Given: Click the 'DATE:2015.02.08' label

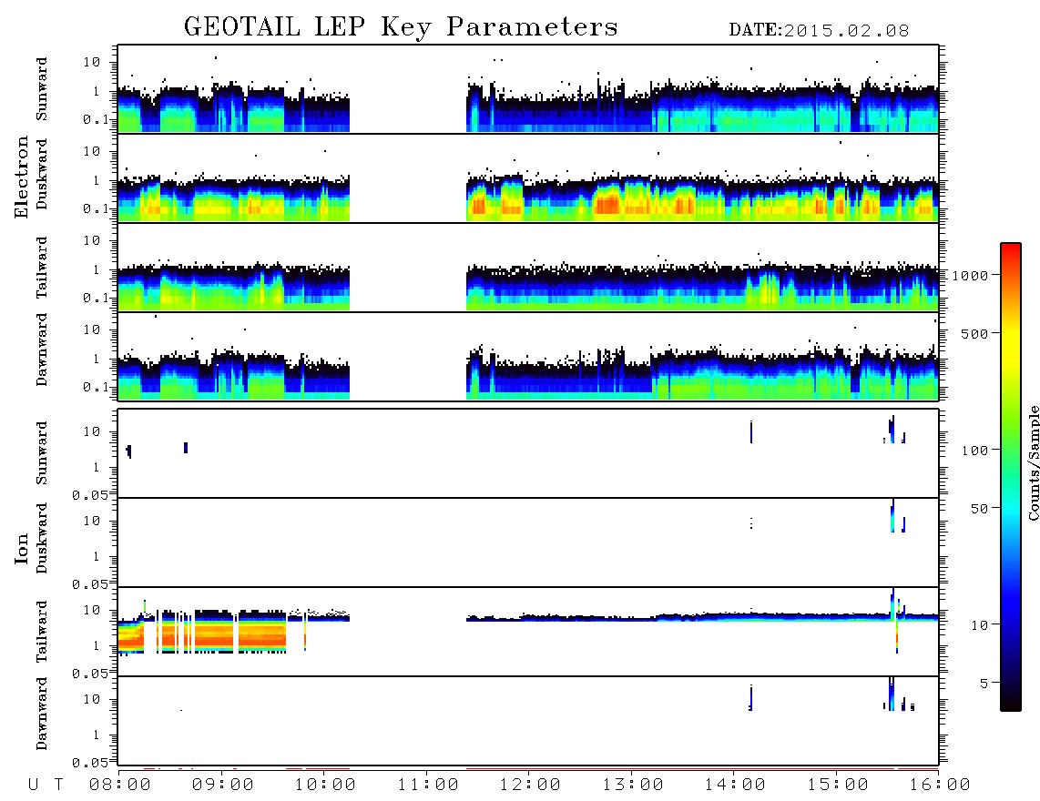Looking at the screenshot, I should click(819, 30).
